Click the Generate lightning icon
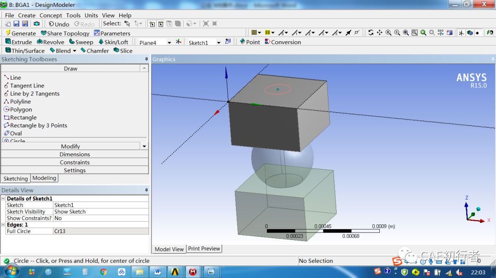 click(8, 33)
